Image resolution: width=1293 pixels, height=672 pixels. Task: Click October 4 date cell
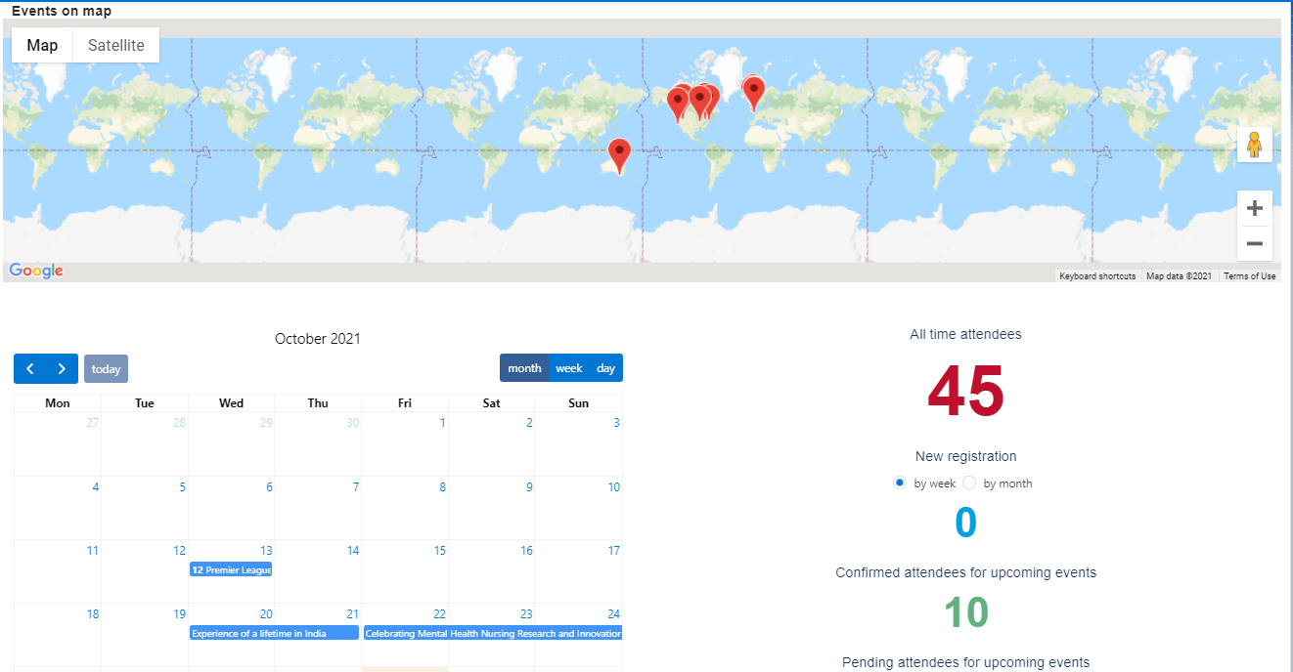pos(58,508)
